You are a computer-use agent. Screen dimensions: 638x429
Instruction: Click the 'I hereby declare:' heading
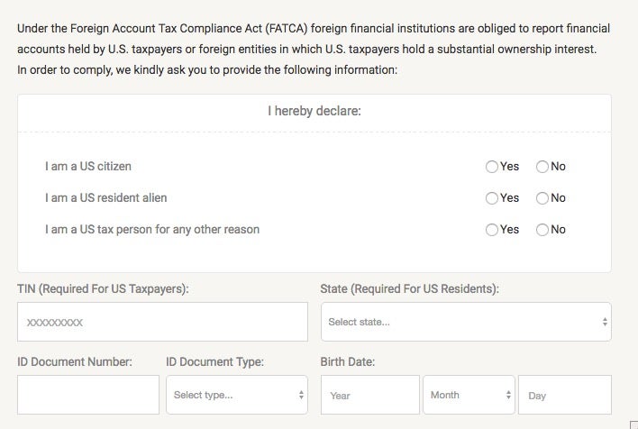(314, 111)
